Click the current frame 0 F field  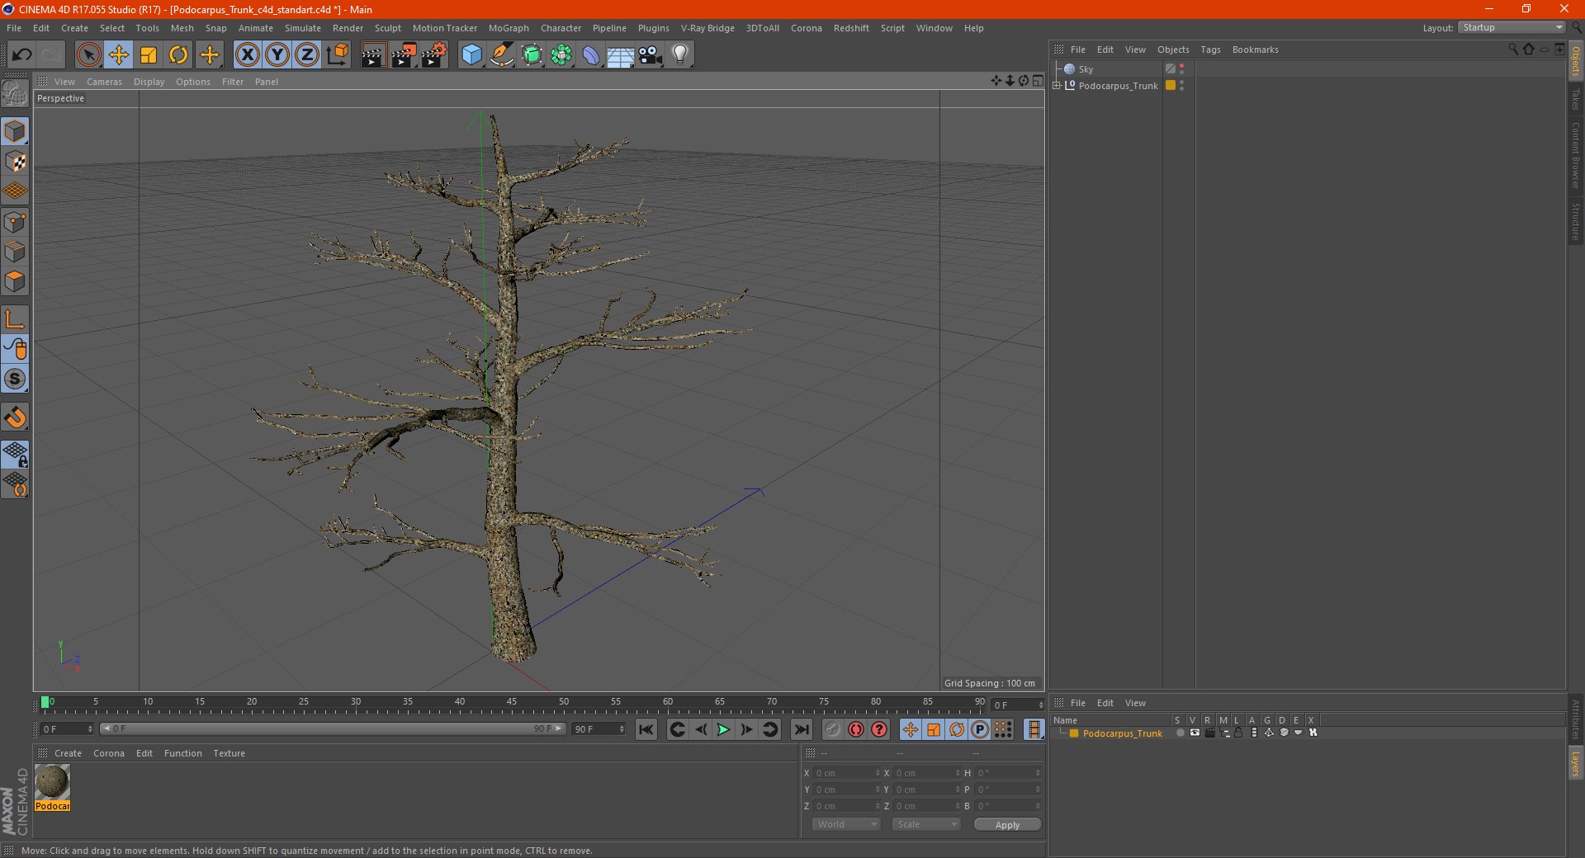click(67, 729)
